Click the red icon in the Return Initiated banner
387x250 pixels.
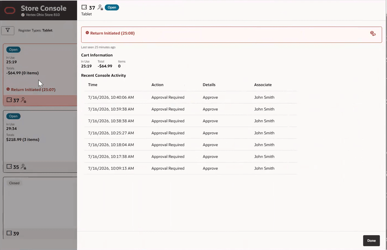pos(87,33)
